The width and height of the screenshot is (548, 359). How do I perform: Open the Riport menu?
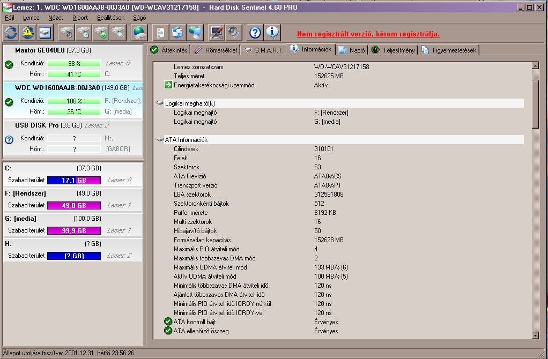(80, 18)
